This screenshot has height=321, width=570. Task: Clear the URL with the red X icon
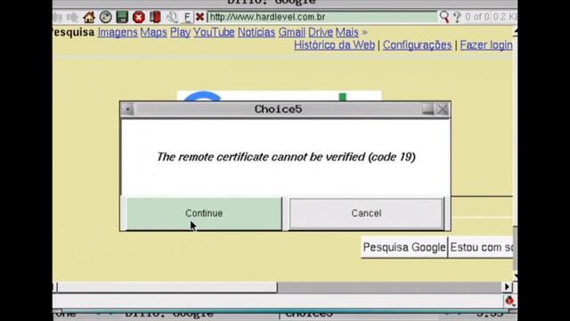(199, 17)
